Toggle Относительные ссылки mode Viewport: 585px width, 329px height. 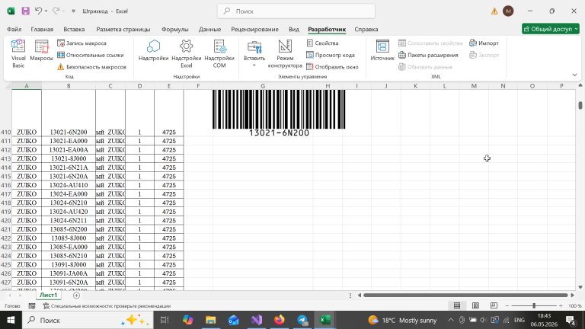point(91,55)
